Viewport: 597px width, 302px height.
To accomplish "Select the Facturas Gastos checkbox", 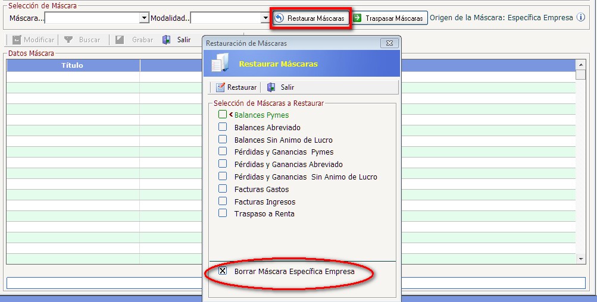I will tap(223, 188).
